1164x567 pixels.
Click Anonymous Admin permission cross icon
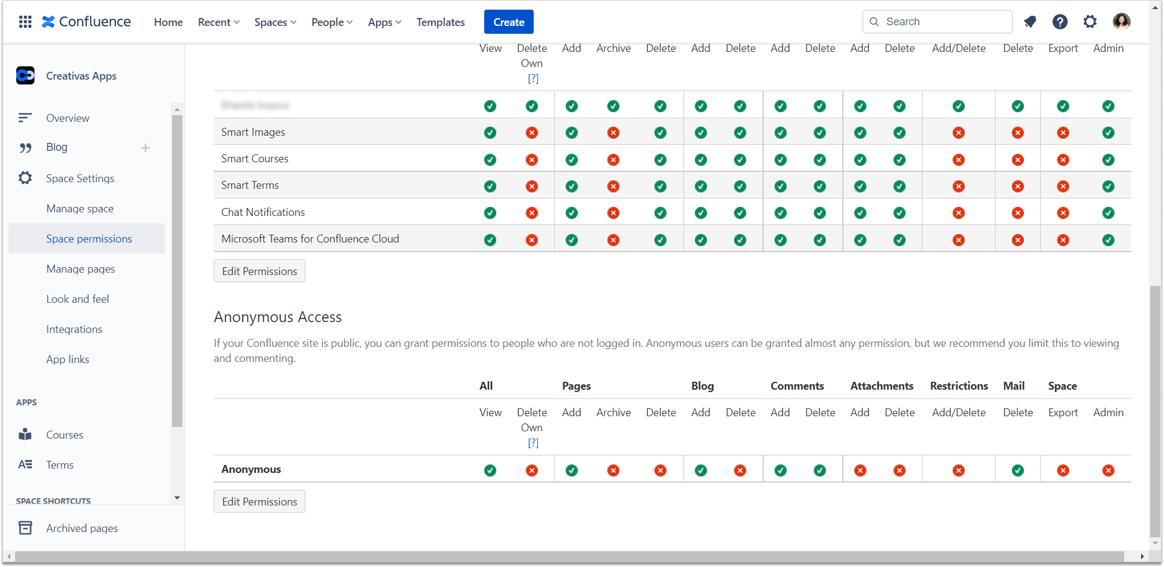pyautogui.click(x=1108, y=470)
